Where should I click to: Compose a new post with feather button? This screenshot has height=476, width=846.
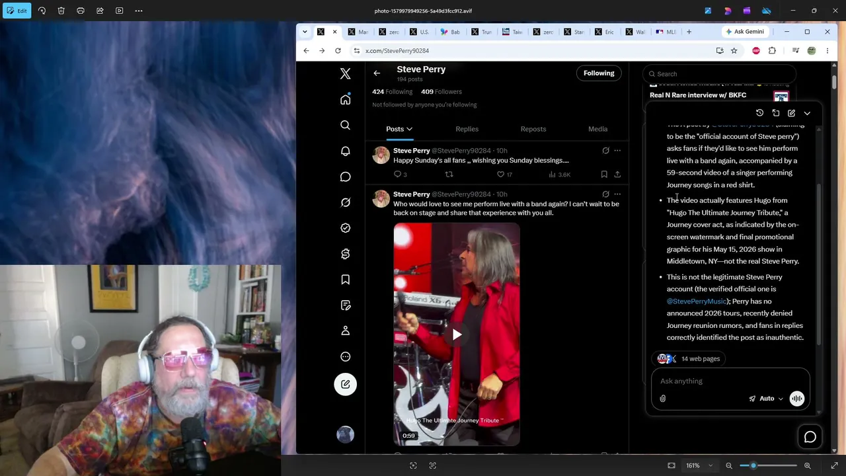click(x=345, y=384)
